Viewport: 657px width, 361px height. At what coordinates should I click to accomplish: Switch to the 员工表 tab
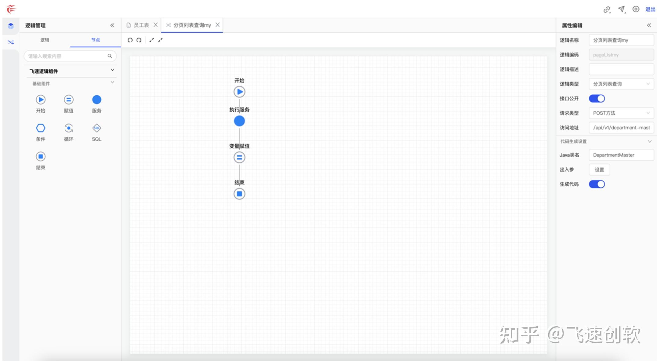[141, 25]
